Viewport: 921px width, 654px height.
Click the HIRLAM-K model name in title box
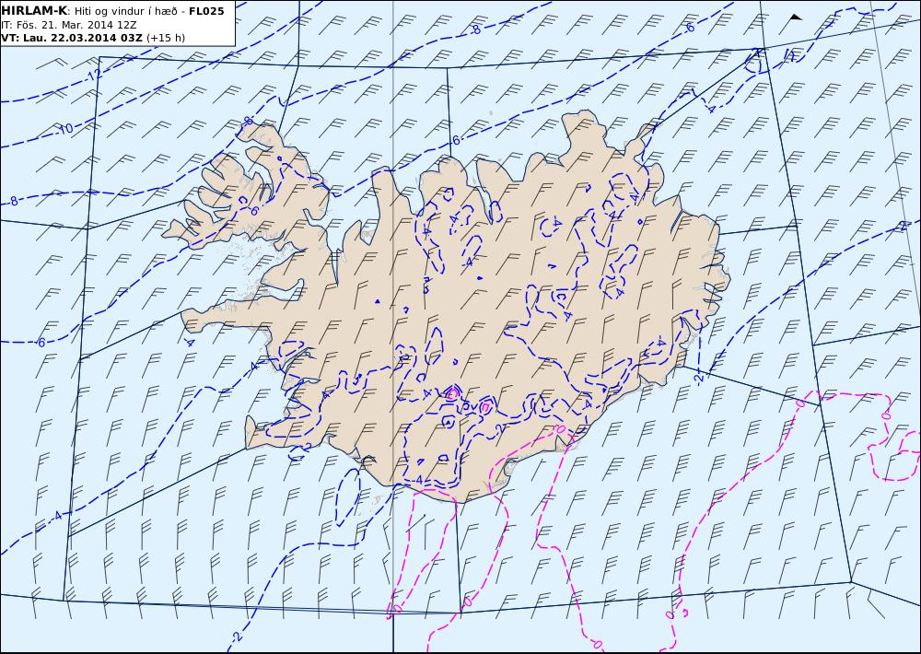(x=34, y=11)
